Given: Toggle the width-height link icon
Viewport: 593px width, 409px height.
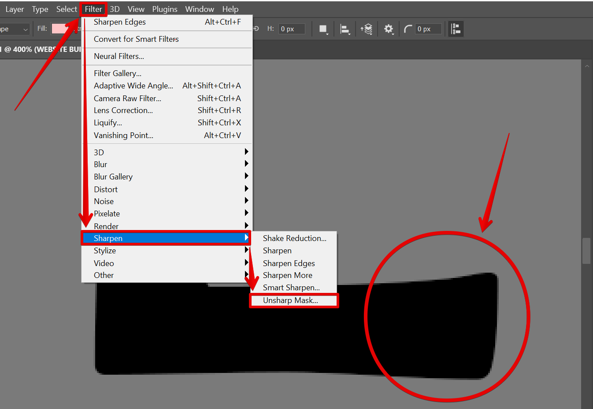Looking at the screenshot, I should click(256, 28).
